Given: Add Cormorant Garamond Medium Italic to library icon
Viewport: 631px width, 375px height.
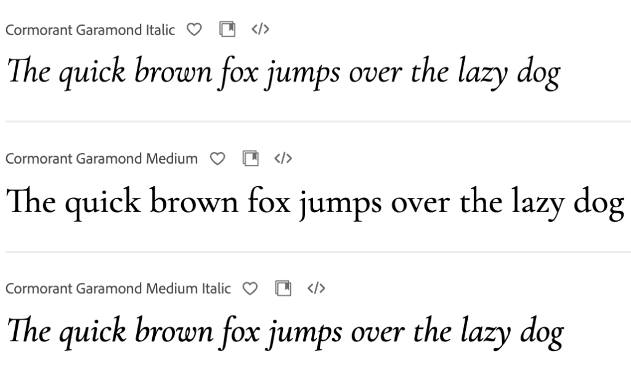Looking at the screenshot, I should pyautogui.click(x=283, y=288).
